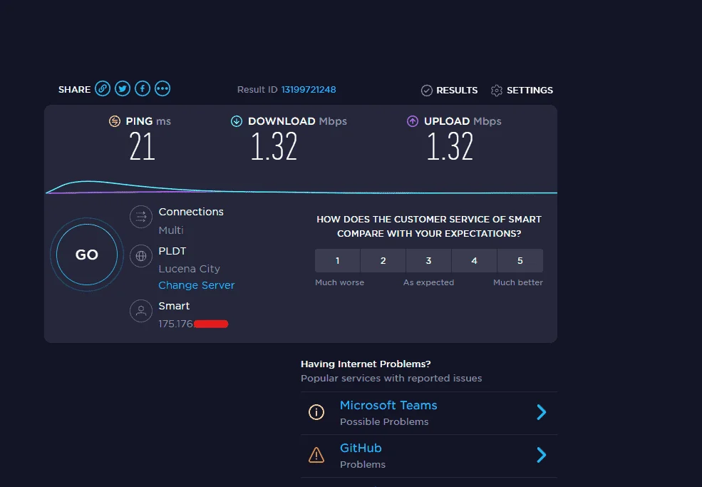Rate customer service as 4

tap(475, 261)
